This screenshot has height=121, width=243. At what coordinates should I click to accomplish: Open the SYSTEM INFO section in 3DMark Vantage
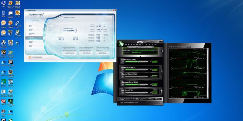[32, 33]
